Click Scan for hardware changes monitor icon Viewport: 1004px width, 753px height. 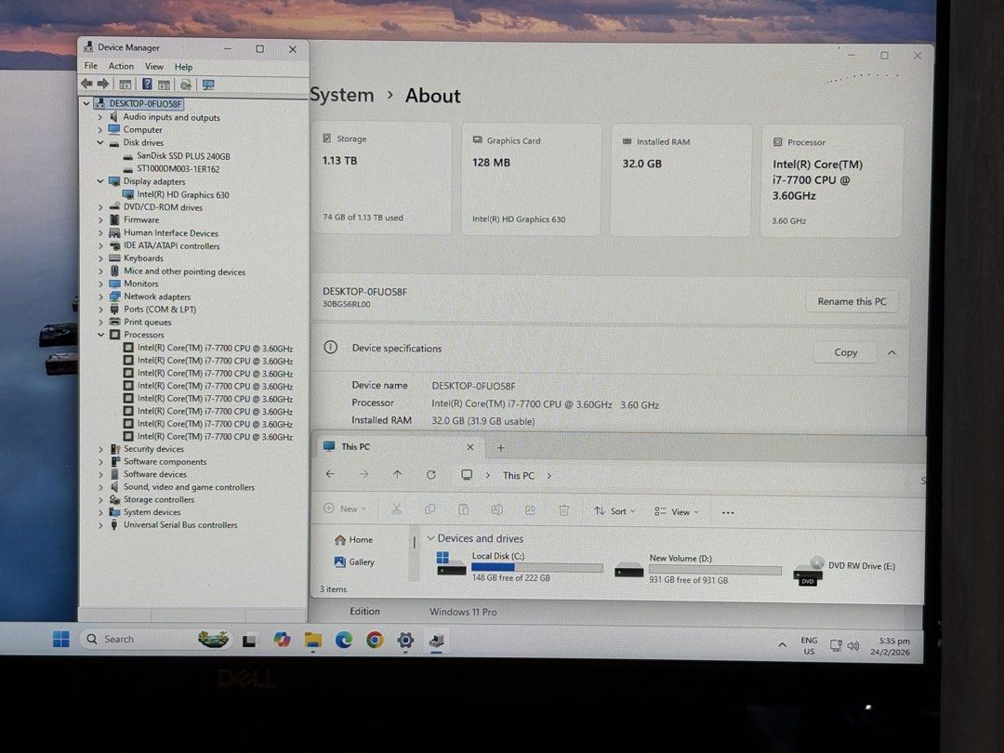(208, 85)
